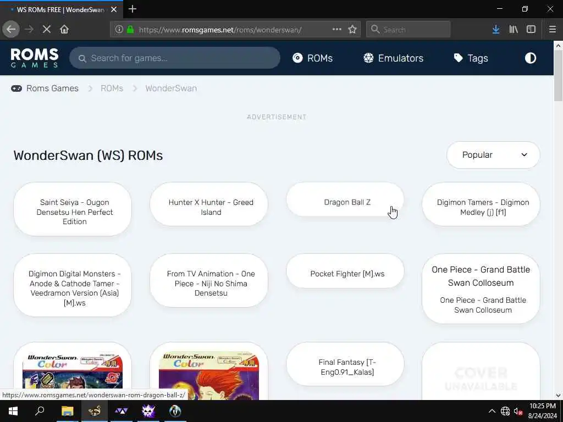Viewport: 563px width, 422px height.
Task: Open ROMs navigation menu item
Action: [x=313, y=58]
